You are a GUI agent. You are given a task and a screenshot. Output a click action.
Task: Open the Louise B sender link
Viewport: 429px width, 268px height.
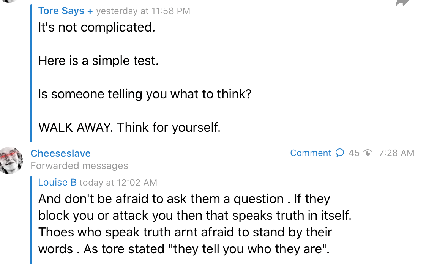[x=57, y=182]
